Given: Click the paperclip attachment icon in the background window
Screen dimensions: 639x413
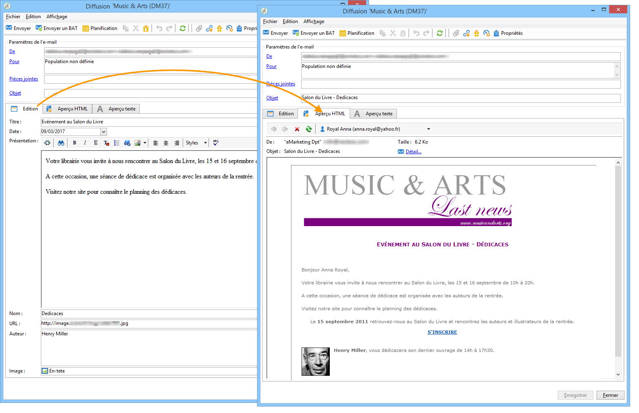Looking at the screenshot, I should click(x=199, y=28).
